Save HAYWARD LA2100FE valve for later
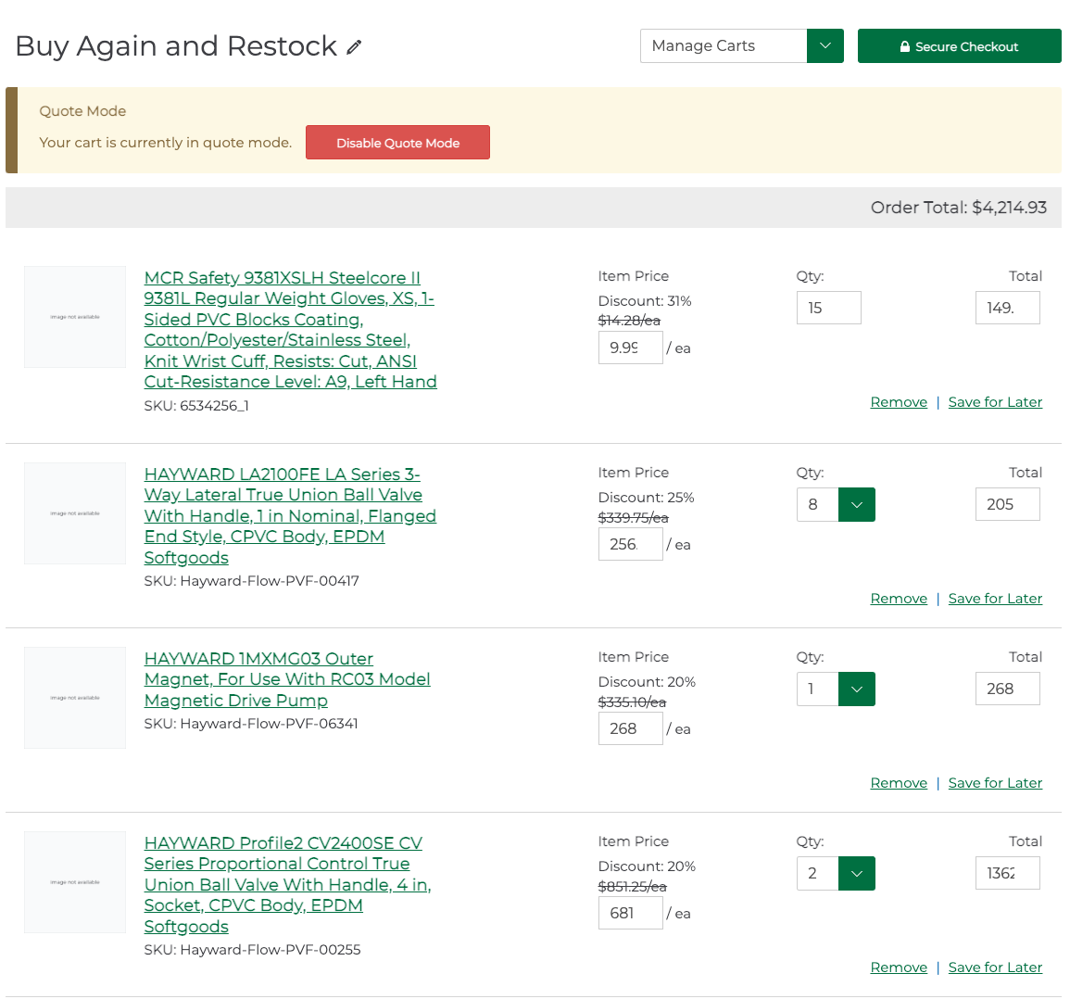 point(995,599)
